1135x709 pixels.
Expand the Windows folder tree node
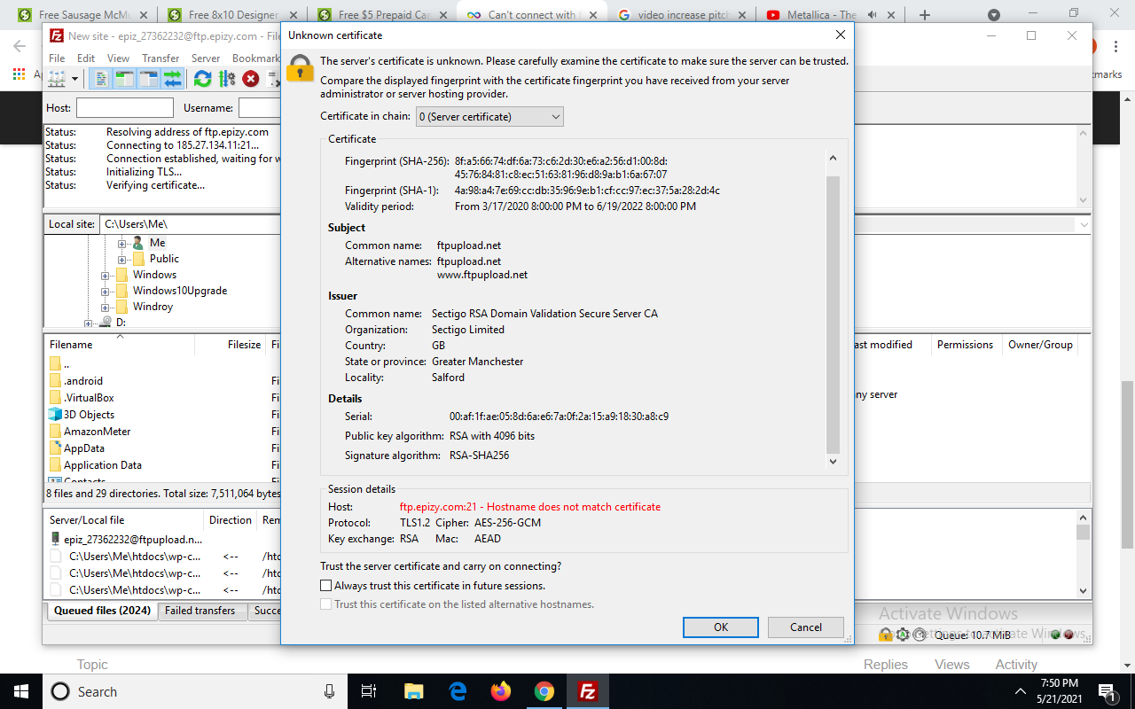(105, 275)
